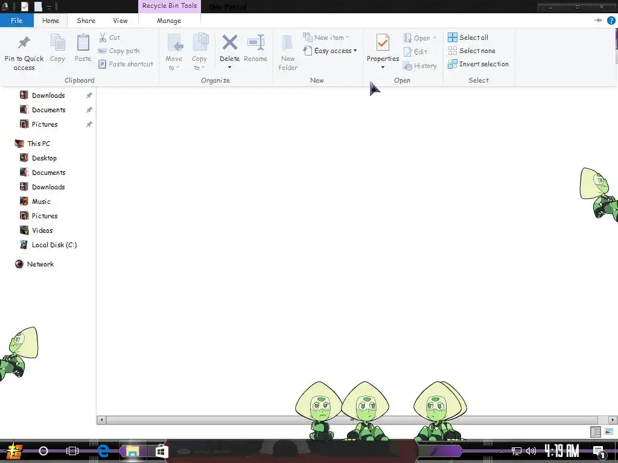Select the Copy path command
The height and width of the screenshot is (463, 618).
[119, 51]
